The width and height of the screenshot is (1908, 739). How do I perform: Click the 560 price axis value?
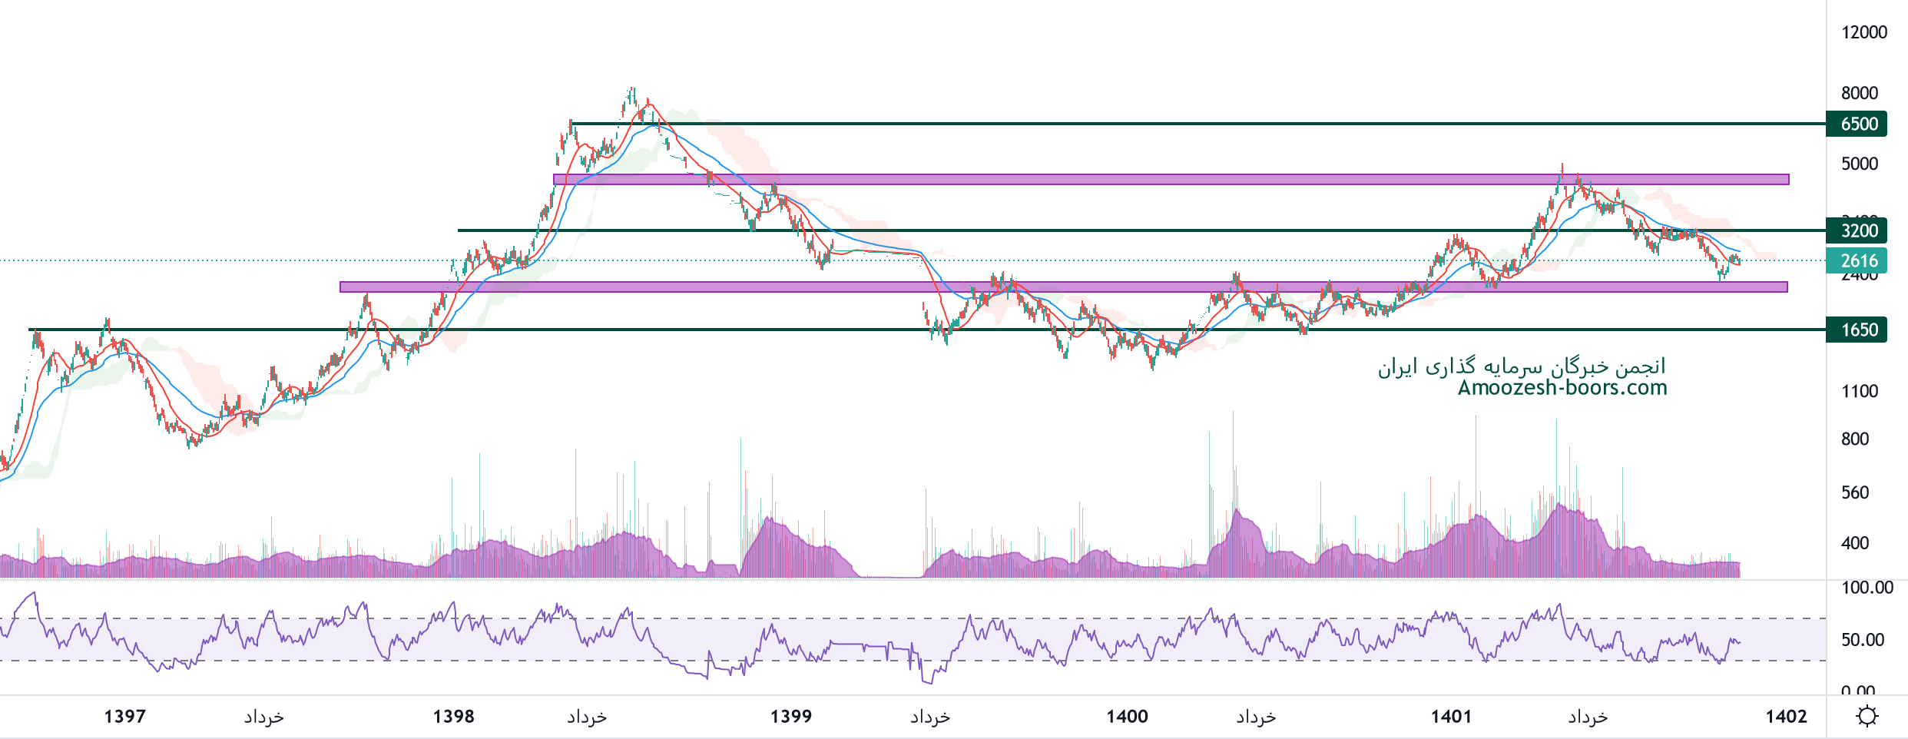point(1854,492)
